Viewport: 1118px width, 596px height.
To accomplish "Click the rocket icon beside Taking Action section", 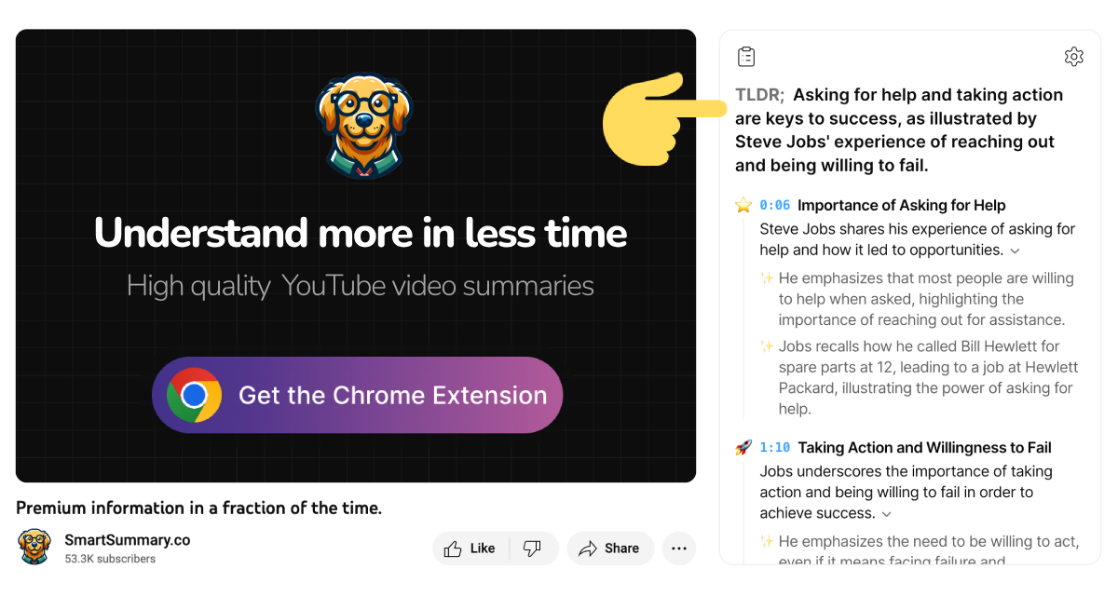I will [743, 446].
